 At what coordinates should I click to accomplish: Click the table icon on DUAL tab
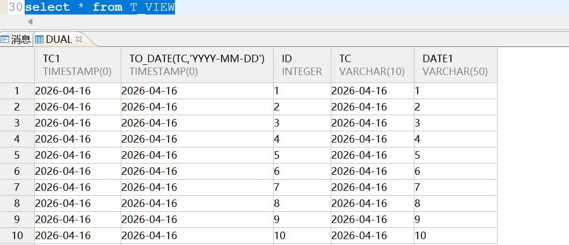tap(39, 39)
